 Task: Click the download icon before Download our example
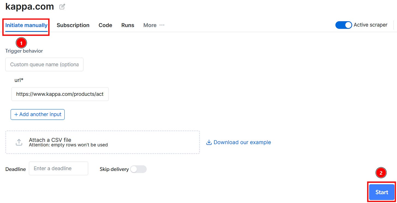[209, 142]
